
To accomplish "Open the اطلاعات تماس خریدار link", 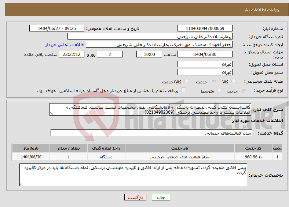I will click(x=65, y=45).
